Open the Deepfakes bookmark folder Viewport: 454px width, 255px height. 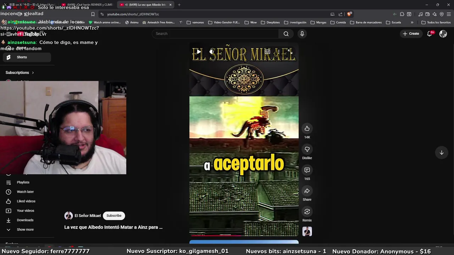270,22
